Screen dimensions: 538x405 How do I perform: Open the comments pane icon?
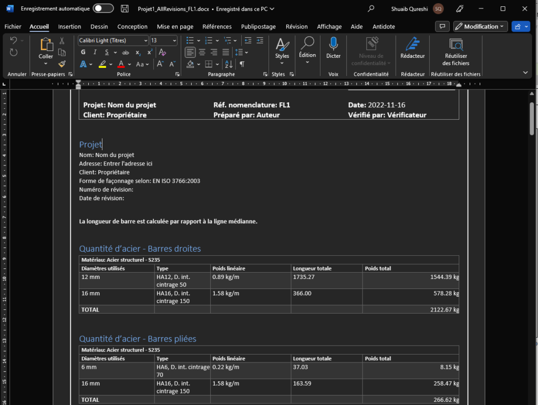pyautogui.click(x=443, y=26)
